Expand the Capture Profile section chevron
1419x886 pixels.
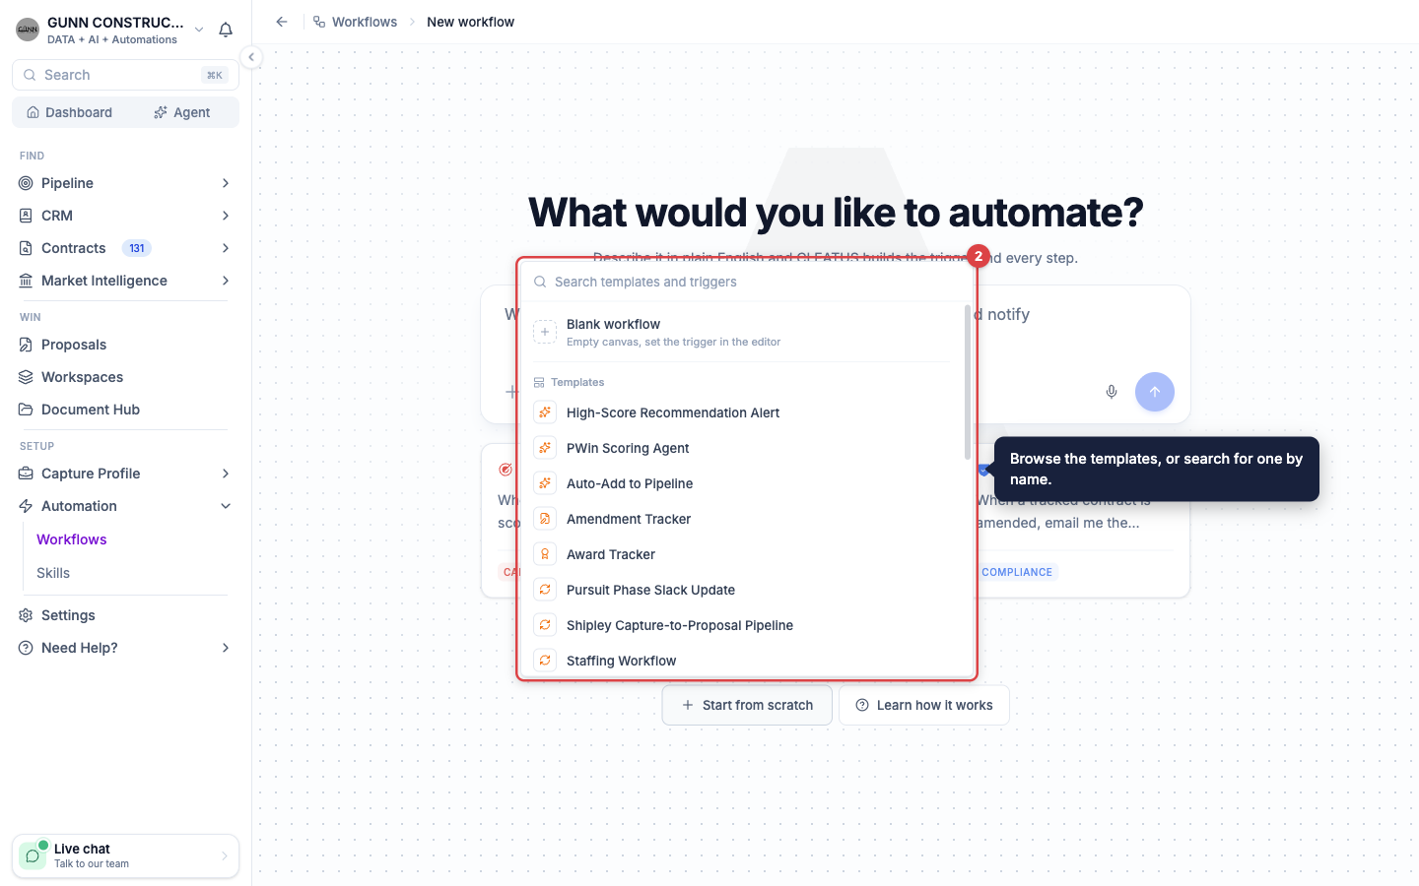click(x=226, y=474)
